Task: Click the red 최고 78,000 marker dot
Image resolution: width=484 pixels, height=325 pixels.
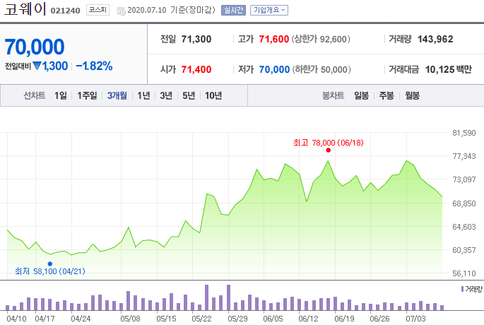Action: (x=328, y=150)
